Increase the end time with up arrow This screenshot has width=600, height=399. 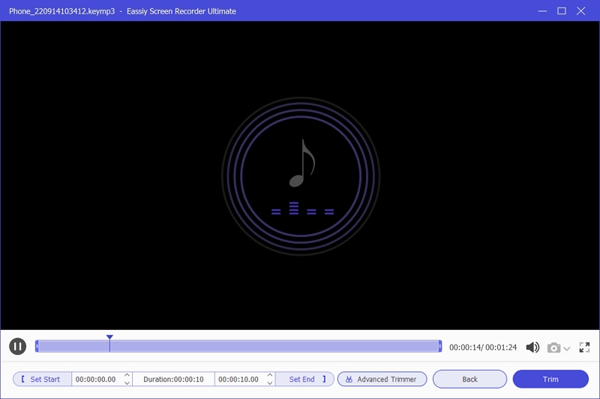pyautogui.click(x=270, y=375)
